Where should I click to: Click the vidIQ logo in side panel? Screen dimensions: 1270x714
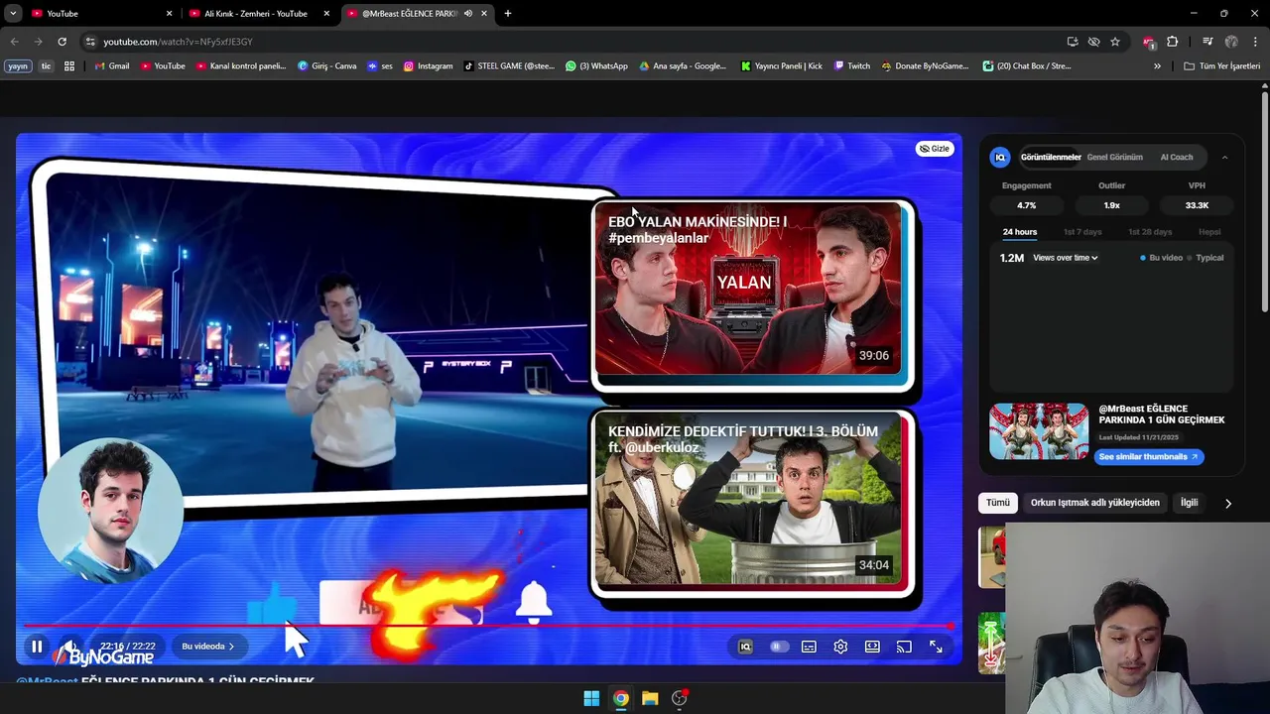pyautogui.click(x=1000, y=157)
